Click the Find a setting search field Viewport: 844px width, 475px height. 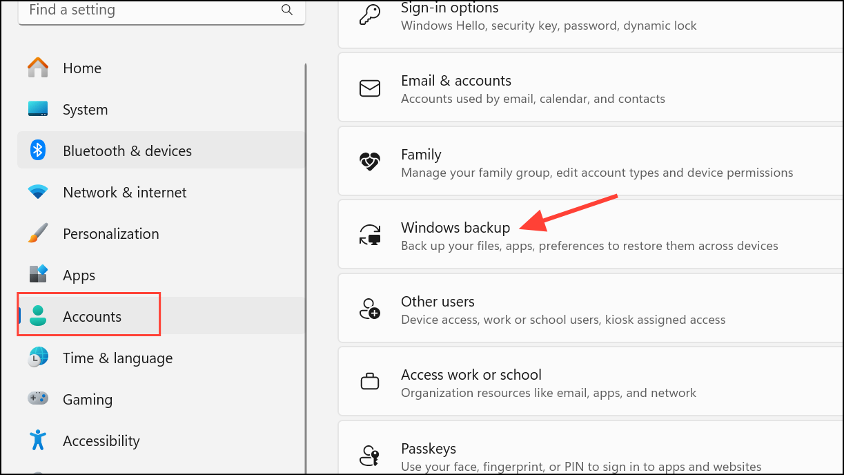(138, 10)
